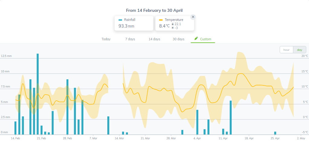Click the small rainfall bar near 25 Apr
Screen dimensions: 309x142
275,133
